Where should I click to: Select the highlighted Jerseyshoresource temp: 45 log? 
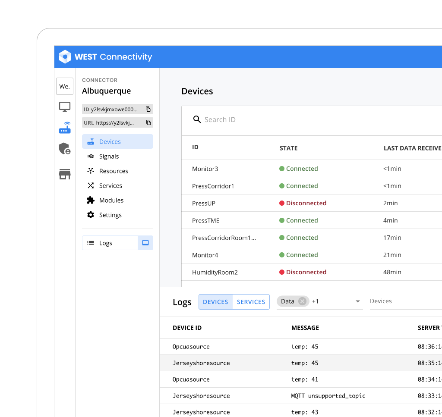pyautogui.click(x=301, y=363)
